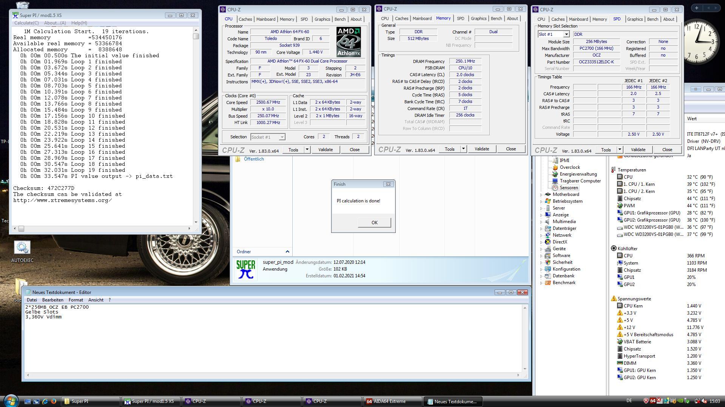
Task: Click Switch between windows quick launch icon
Action: [x=36, y=401]
